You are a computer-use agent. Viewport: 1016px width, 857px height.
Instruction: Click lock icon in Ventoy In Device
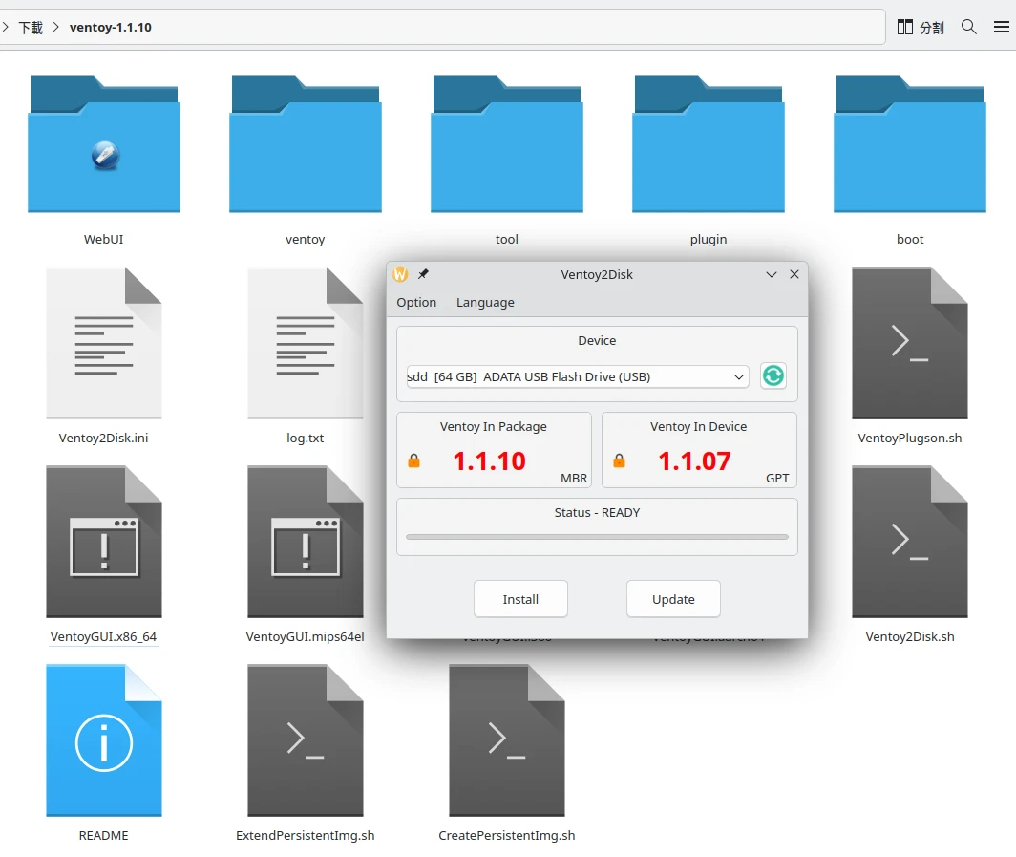click(619, 461)
